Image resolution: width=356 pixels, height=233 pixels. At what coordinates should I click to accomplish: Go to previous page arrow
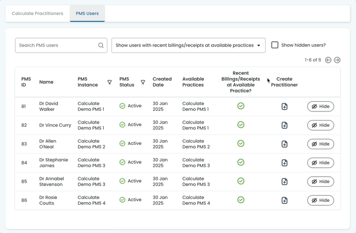328,60
